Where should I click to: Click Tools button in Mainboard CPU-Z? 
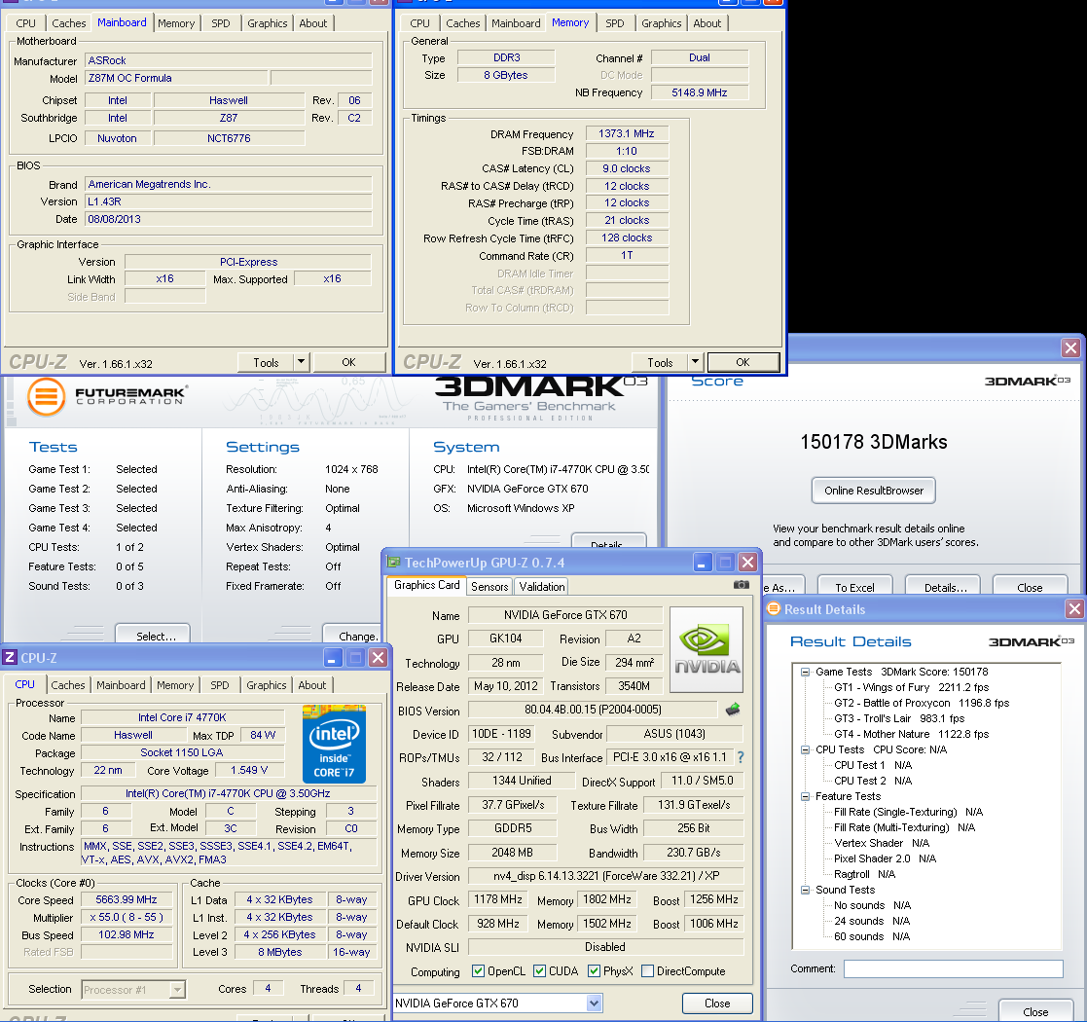(x=266, y=362)
